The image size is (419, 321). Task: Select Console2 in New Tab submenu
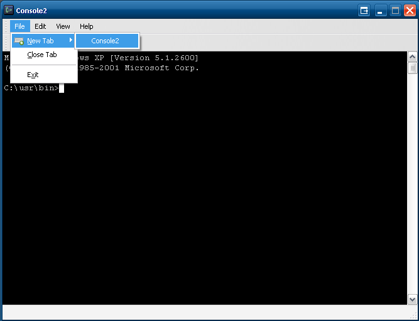[107, 41]
